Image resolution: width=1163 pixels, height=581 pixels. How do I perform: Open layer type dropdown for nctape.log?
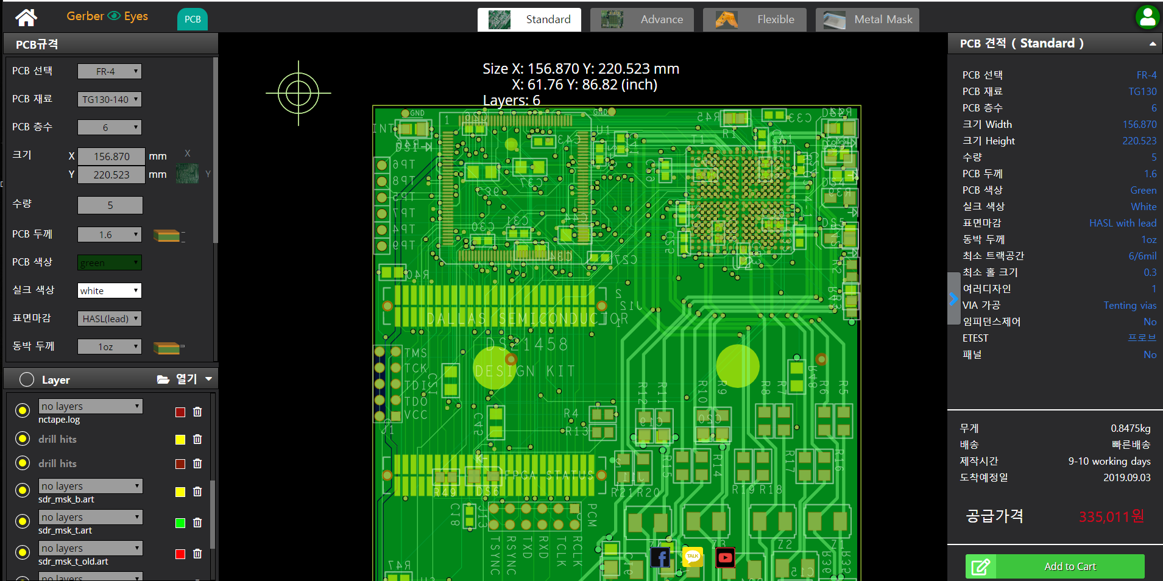[91, 406]
